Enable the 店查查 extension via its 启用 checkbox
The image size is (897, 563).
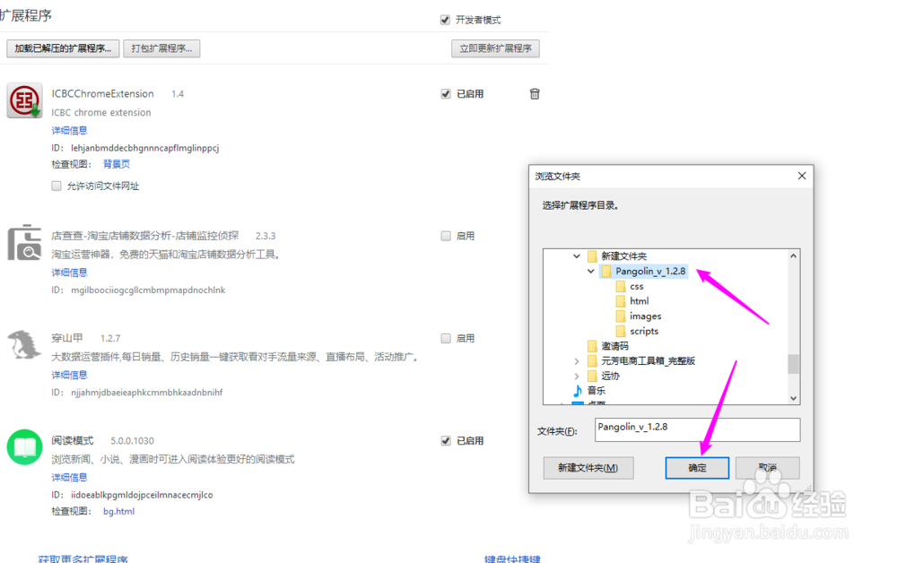(445, 235)
